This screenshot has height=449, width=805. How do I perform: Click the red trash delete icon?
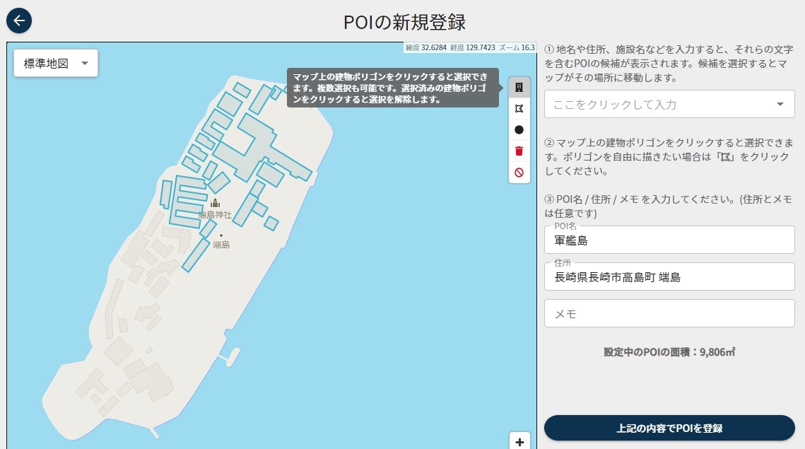tap(519, 151)
